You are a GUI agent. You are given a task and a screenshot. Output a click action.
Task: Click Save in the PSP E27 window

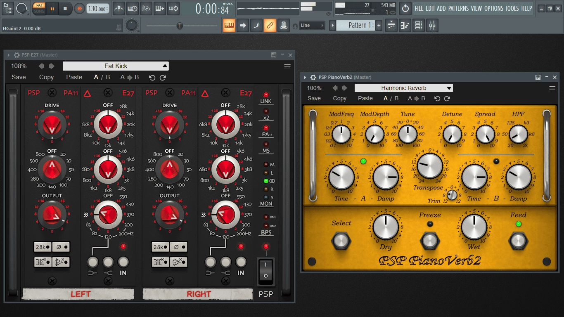pyautogui.click(x=19, y=77)
